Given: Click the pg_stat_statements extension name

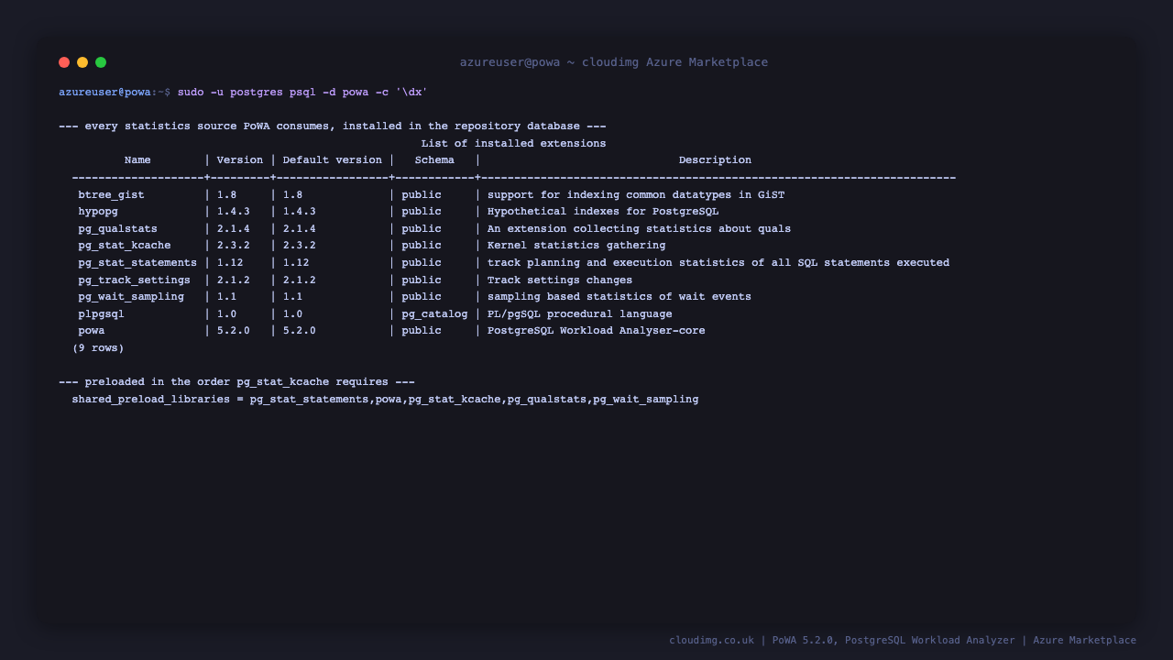Looking at the screenshot, I should coord(137,263).
